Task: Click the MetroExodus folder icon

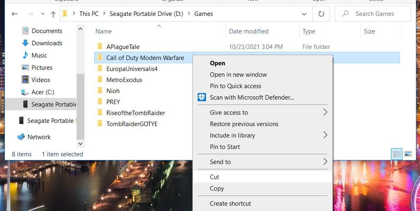Action: pos(100,79)
